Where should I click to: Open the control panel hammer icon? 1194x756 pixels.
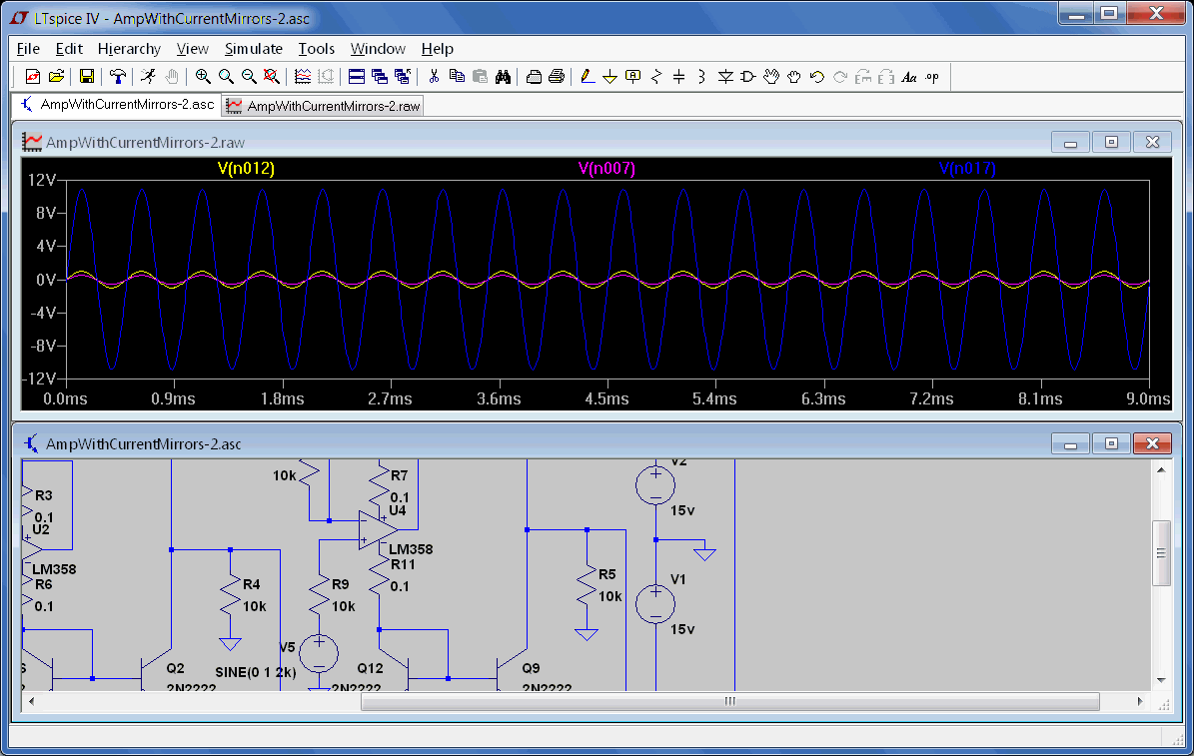click(x=117, y=76)
